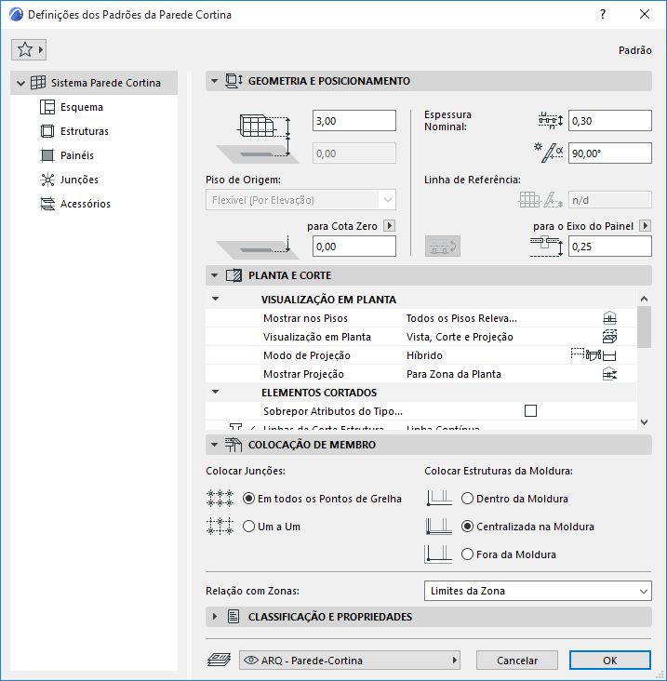The image size is (667, 681).
Task: Open the 'para o Eixo do Painel' arrow menu
Action: (x=646, y=226)
